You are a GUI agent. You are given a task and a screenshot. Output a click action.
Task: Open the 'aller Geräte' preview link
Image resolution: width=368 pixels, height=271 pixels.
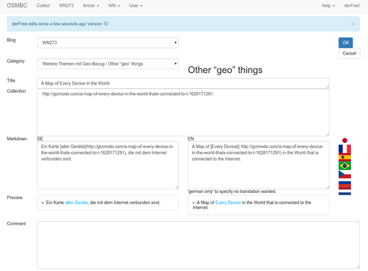coord(77,203)
